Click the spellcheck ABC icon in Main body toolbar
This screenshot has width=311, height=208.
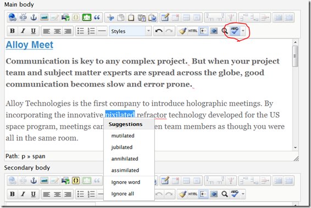(235, 31)
